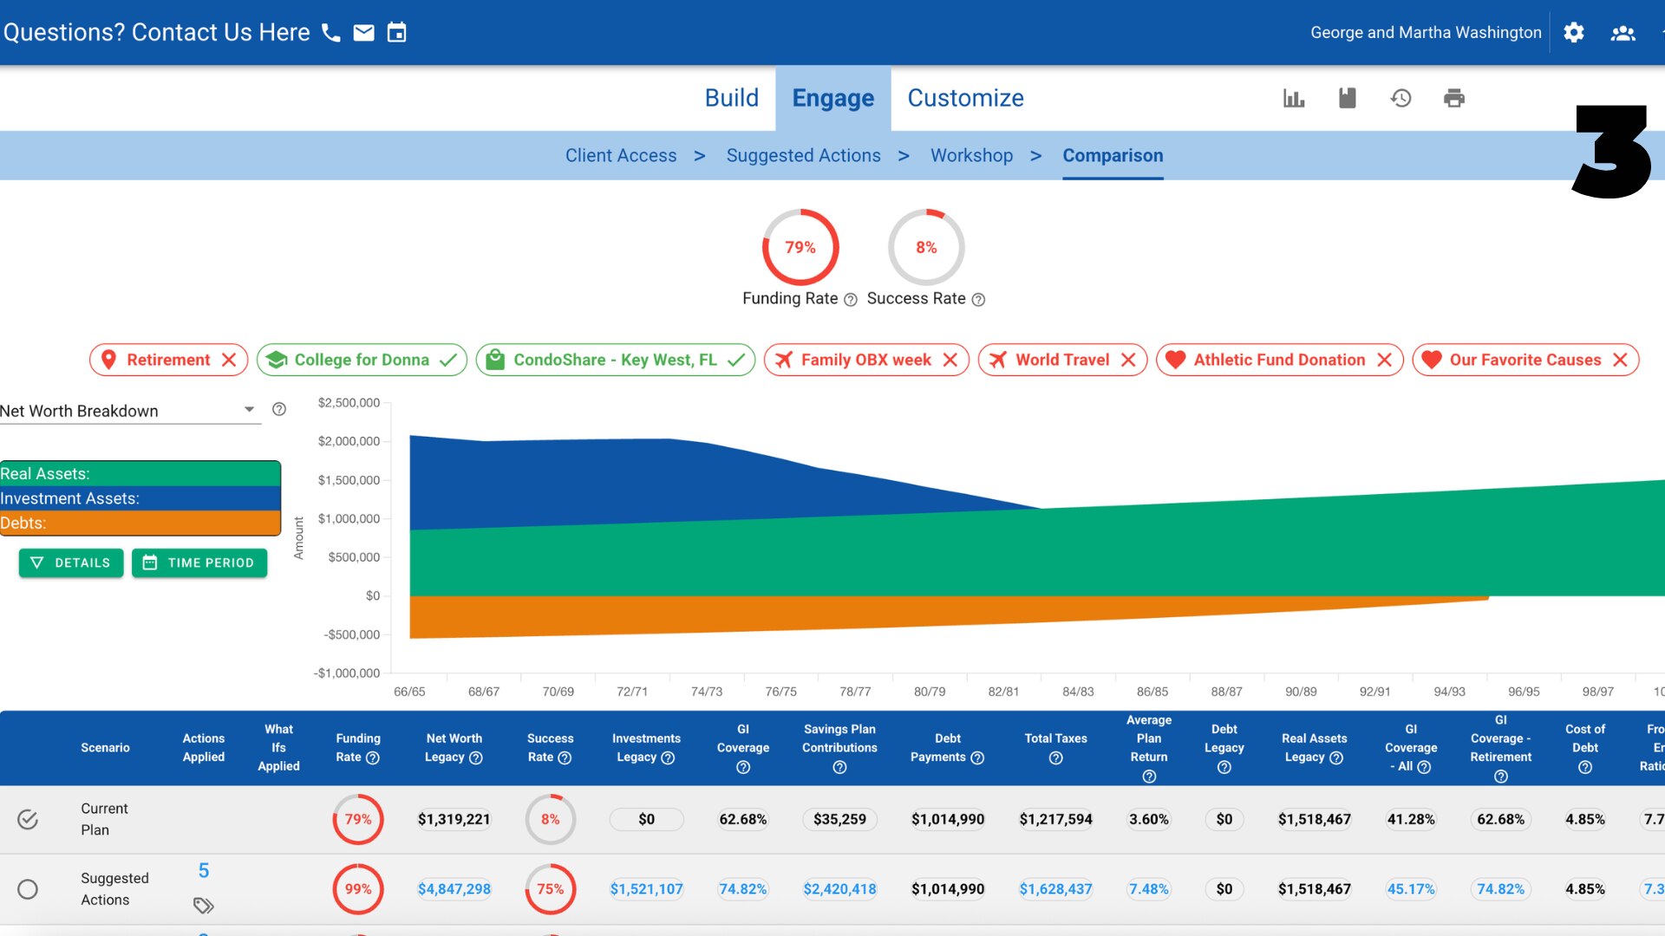The height and width of the screenshot is (936, 1665).
Task: Click Debt Legacy column help icon
Action: pos(1224,768)
